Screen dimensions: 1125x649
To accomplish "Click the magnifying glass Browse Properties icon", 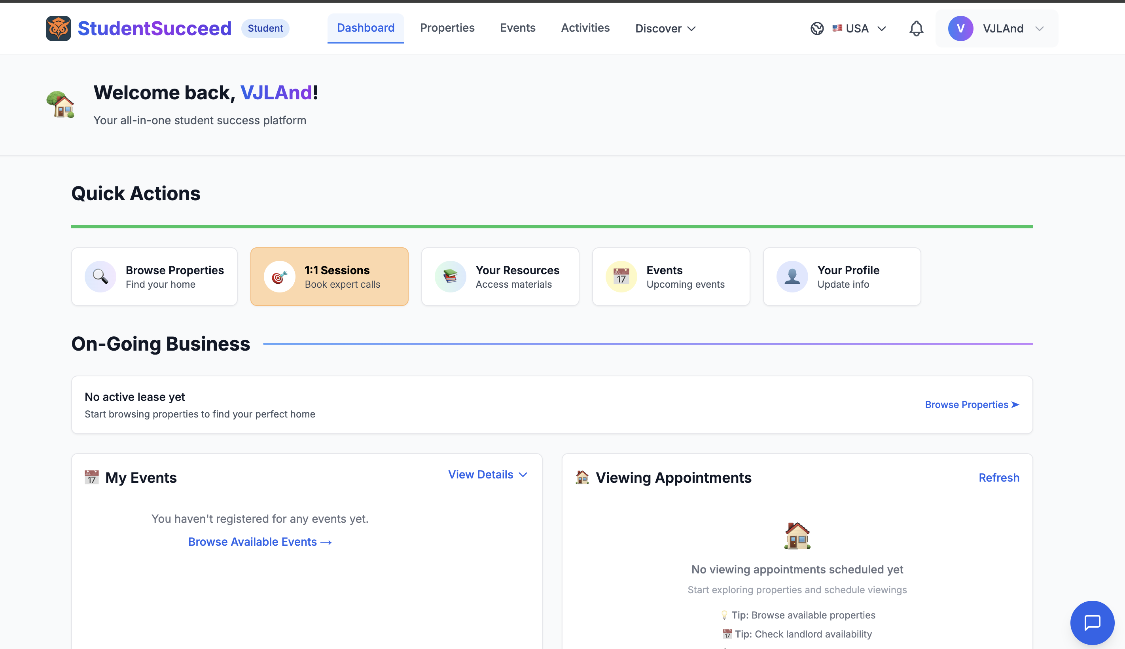I will [x=100, y=276].
